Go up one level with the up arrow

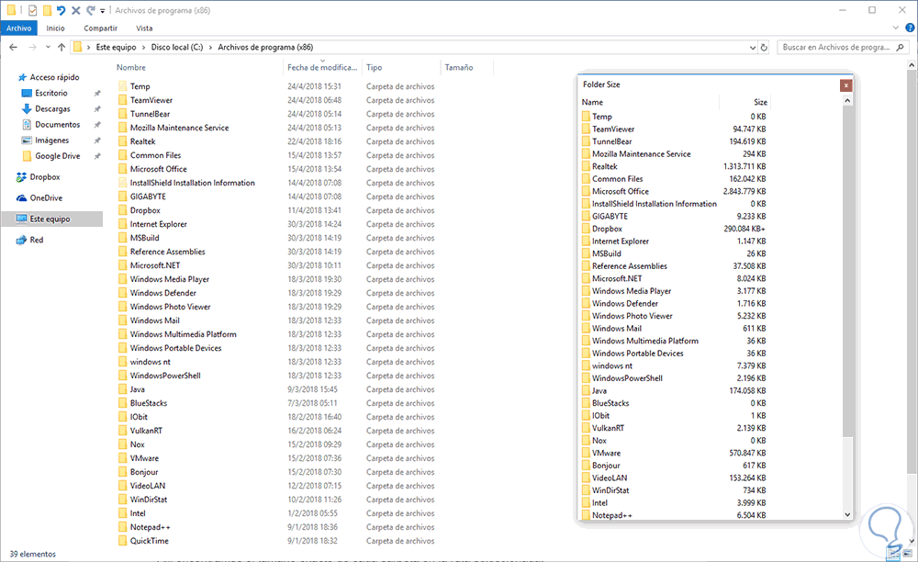(62, 48)
